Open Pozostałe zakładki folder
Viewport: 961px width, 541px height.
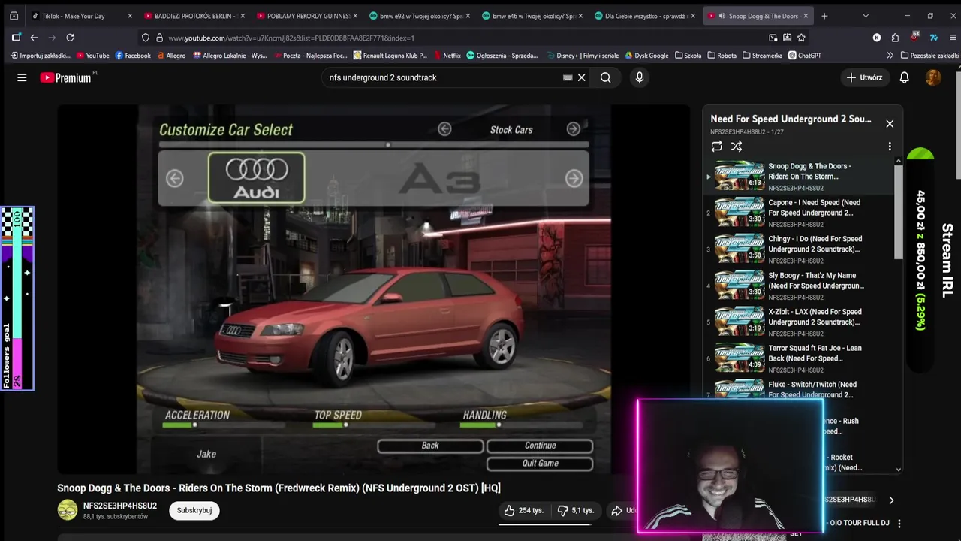pyautogui.click(x=929, y=56)
